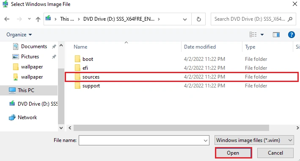Viewport: 300px width, 161px height.
Task: Open the File name dropdown arrow
Action: pos(206,140)
